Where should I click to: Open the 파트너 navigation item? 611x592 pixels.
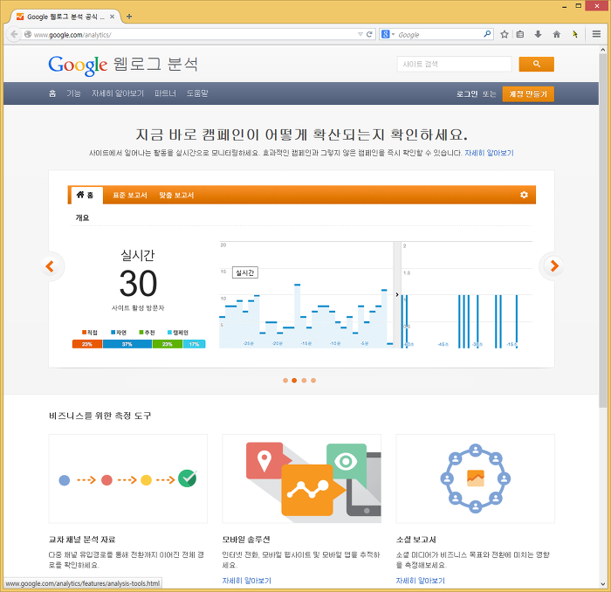tap(165, 93)
